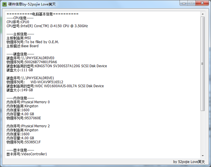Click the WDC WD1600AAJS disk model line
211x167 pixels.
(55, 86)
